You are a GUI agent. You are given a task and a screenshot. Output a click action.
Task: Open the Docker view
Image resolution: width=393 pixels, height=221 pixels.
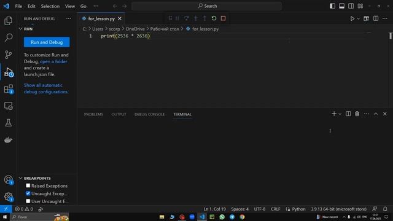[x=8, y=140]
